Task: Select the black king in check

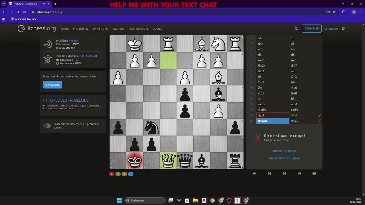Action: [x=135, y=161]
